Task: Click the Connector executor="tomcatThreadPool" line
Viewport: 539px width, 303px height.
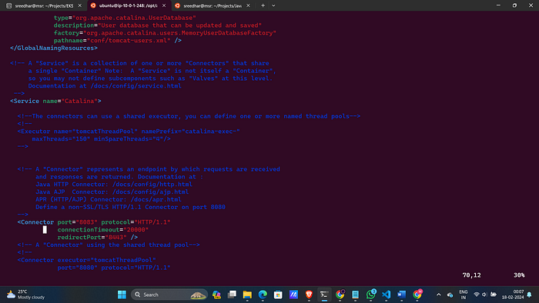Action: [x=86, y=260]
